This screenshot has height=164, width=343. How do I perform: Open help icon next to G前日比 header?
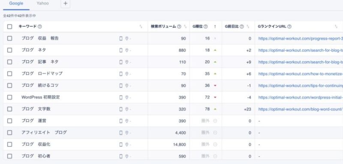241,27
